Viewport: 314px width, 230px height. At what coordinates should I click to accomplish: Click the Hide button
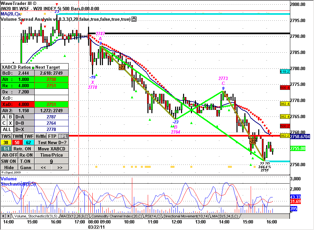coord(9,167)
